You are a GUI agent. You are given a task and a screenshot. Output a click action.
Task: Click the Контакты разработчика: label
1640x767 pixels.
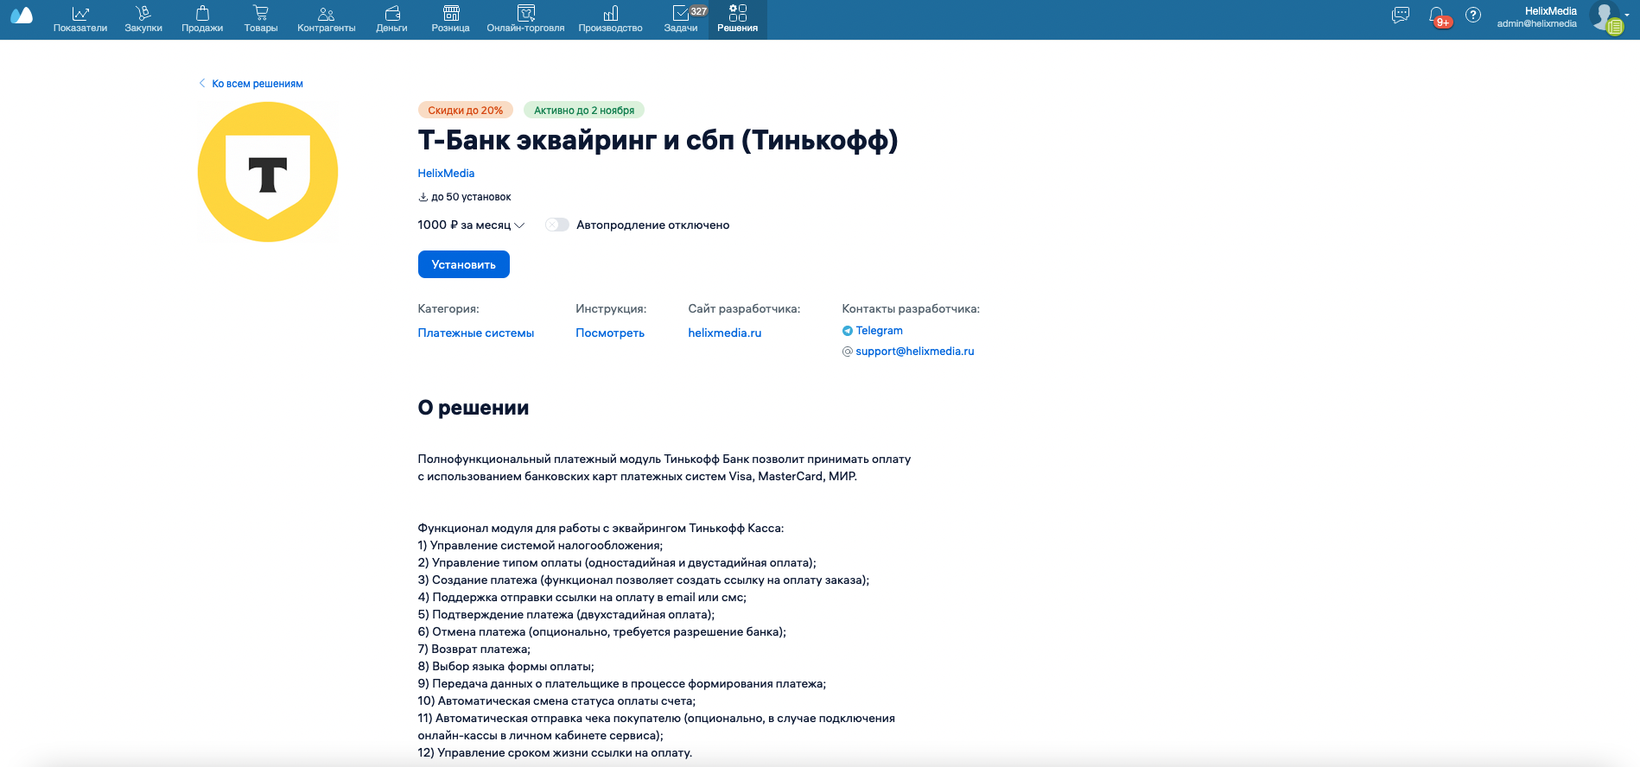pos(911,309)
